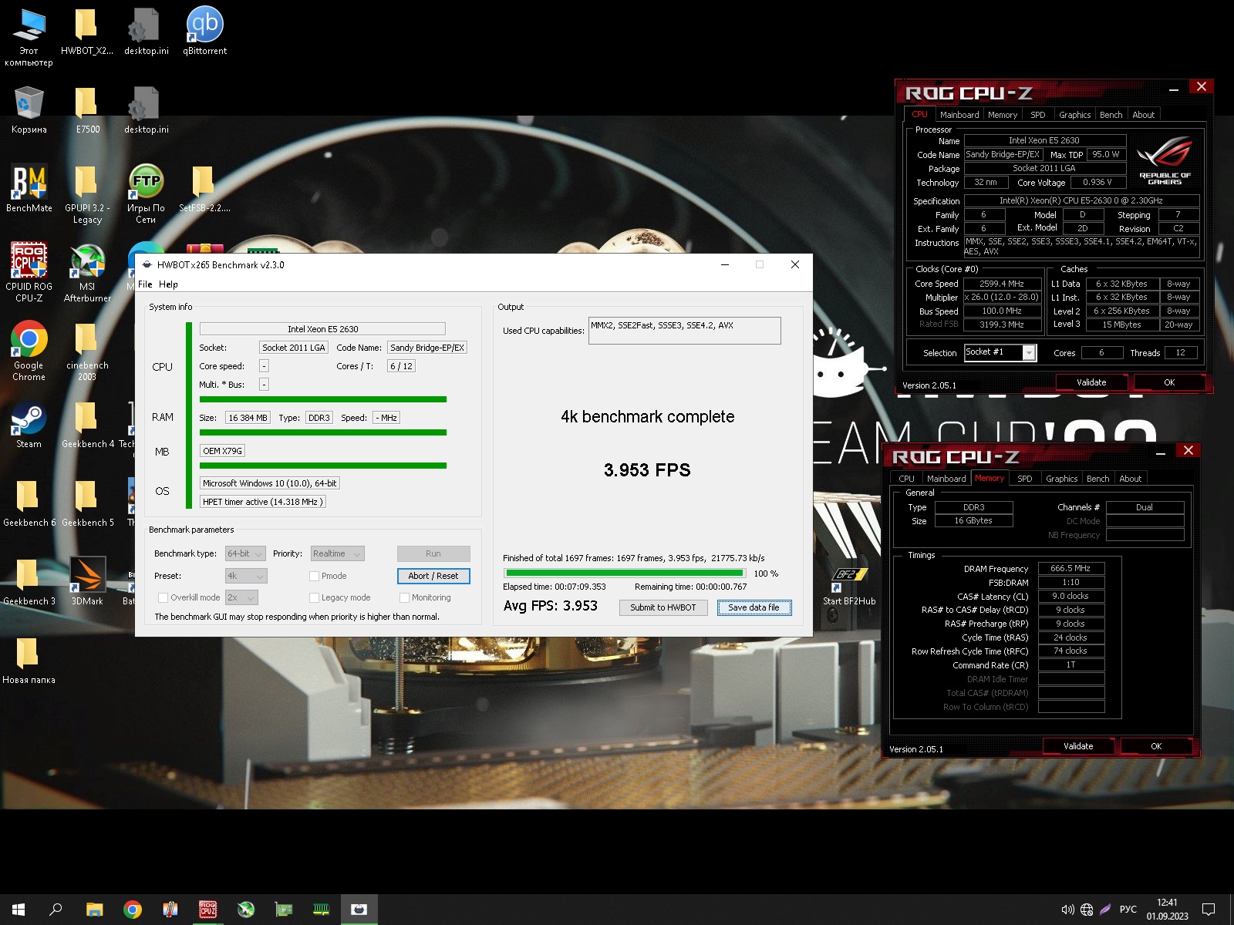
Task: Open the Geekbench 3 folder
Action: (x=29, y=582)
